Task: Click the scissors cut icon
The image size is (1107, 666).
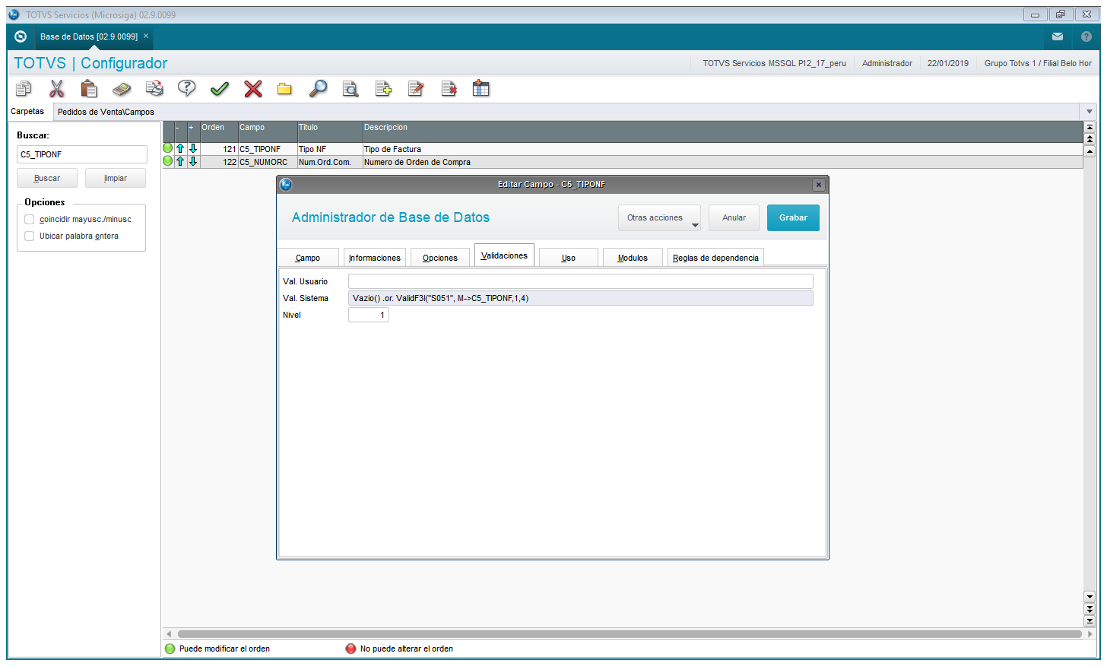Action: click(56, 89)
